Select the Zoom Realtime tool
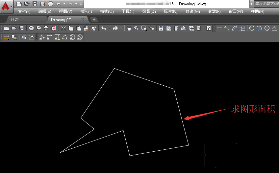 tap(136, 28)
